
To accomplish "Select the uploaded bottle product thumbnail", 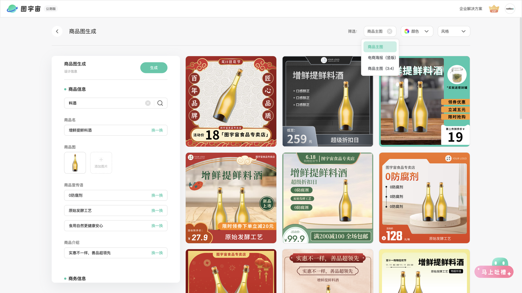I will tap(75, 163).
